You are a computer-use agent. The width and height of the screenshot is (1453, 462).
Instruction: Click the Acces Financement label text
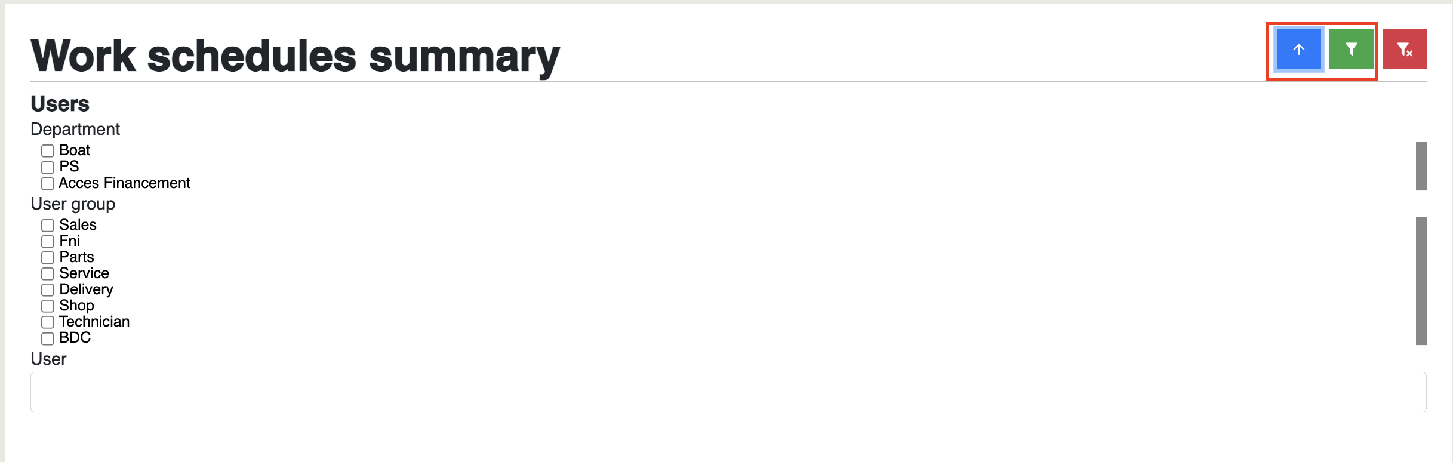(x=124, y=183)
